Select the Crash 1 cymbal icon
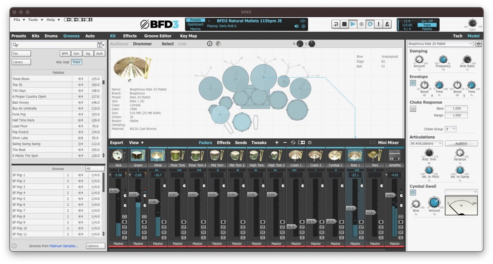 coord(296,155)
